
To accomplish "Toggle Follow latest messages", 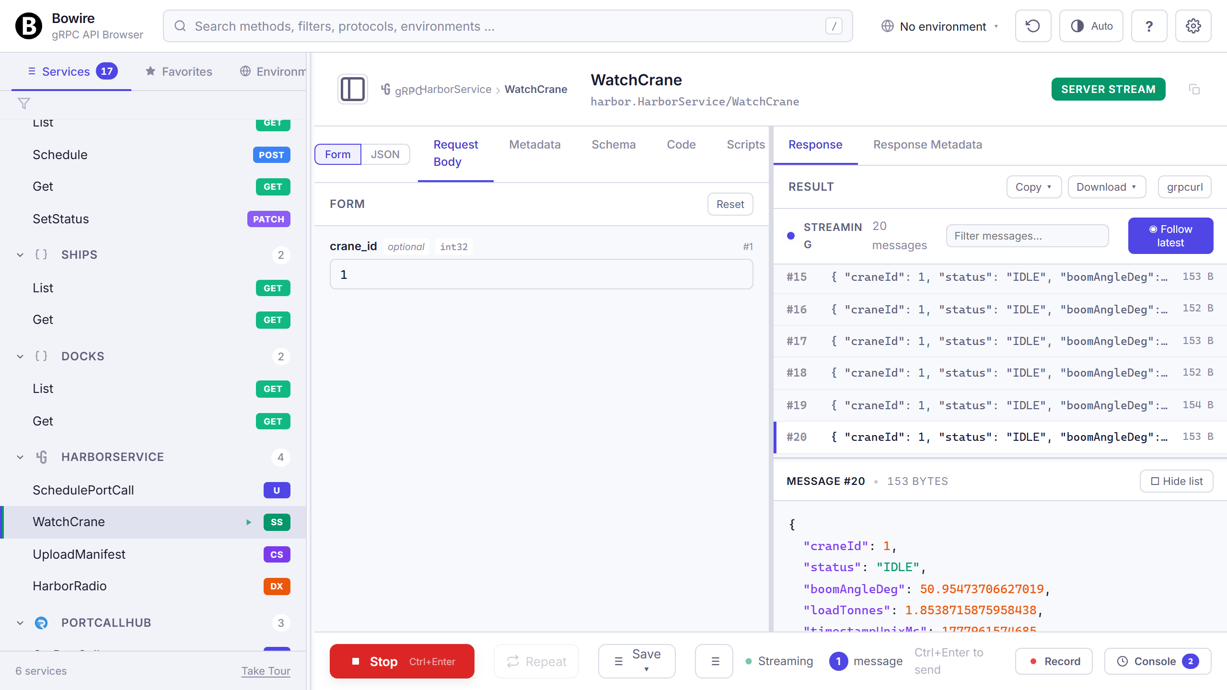I will pyautogui.click(x=1170, y=236).
